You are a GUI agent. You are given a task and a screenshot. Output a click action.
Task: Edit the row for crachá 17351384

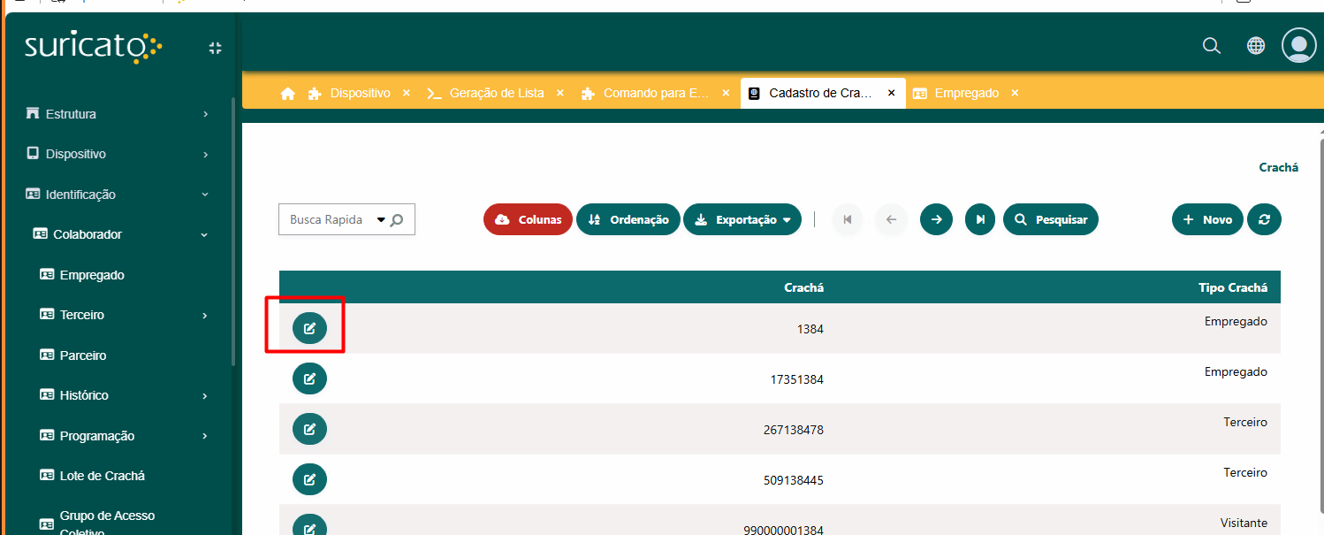(x=309, y=378)
